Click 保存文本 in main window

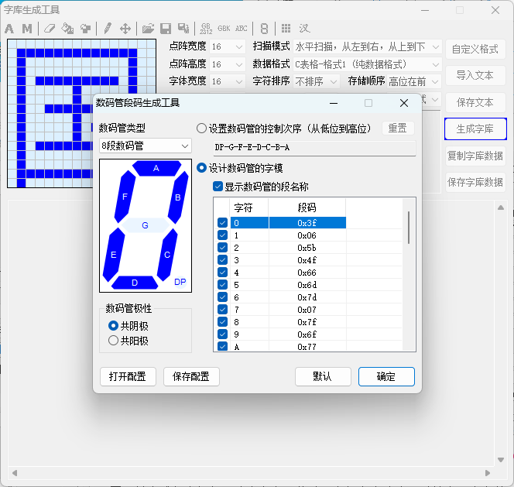(x=475, y=103)
